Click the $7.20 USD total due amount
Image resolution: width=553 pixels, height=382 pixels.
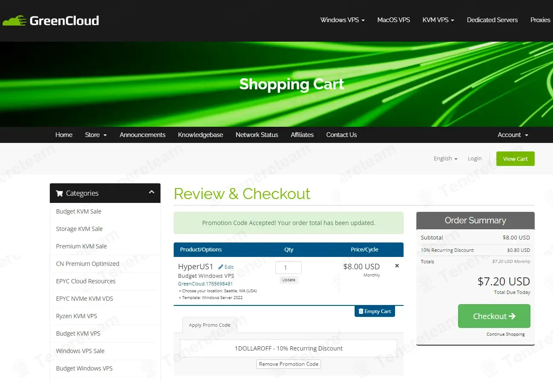point(504,282)
